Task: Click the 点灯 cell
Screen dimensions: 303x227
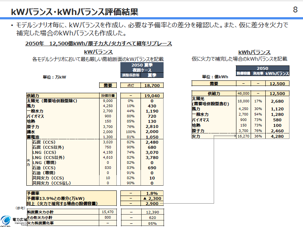Action: coord(131,86)
